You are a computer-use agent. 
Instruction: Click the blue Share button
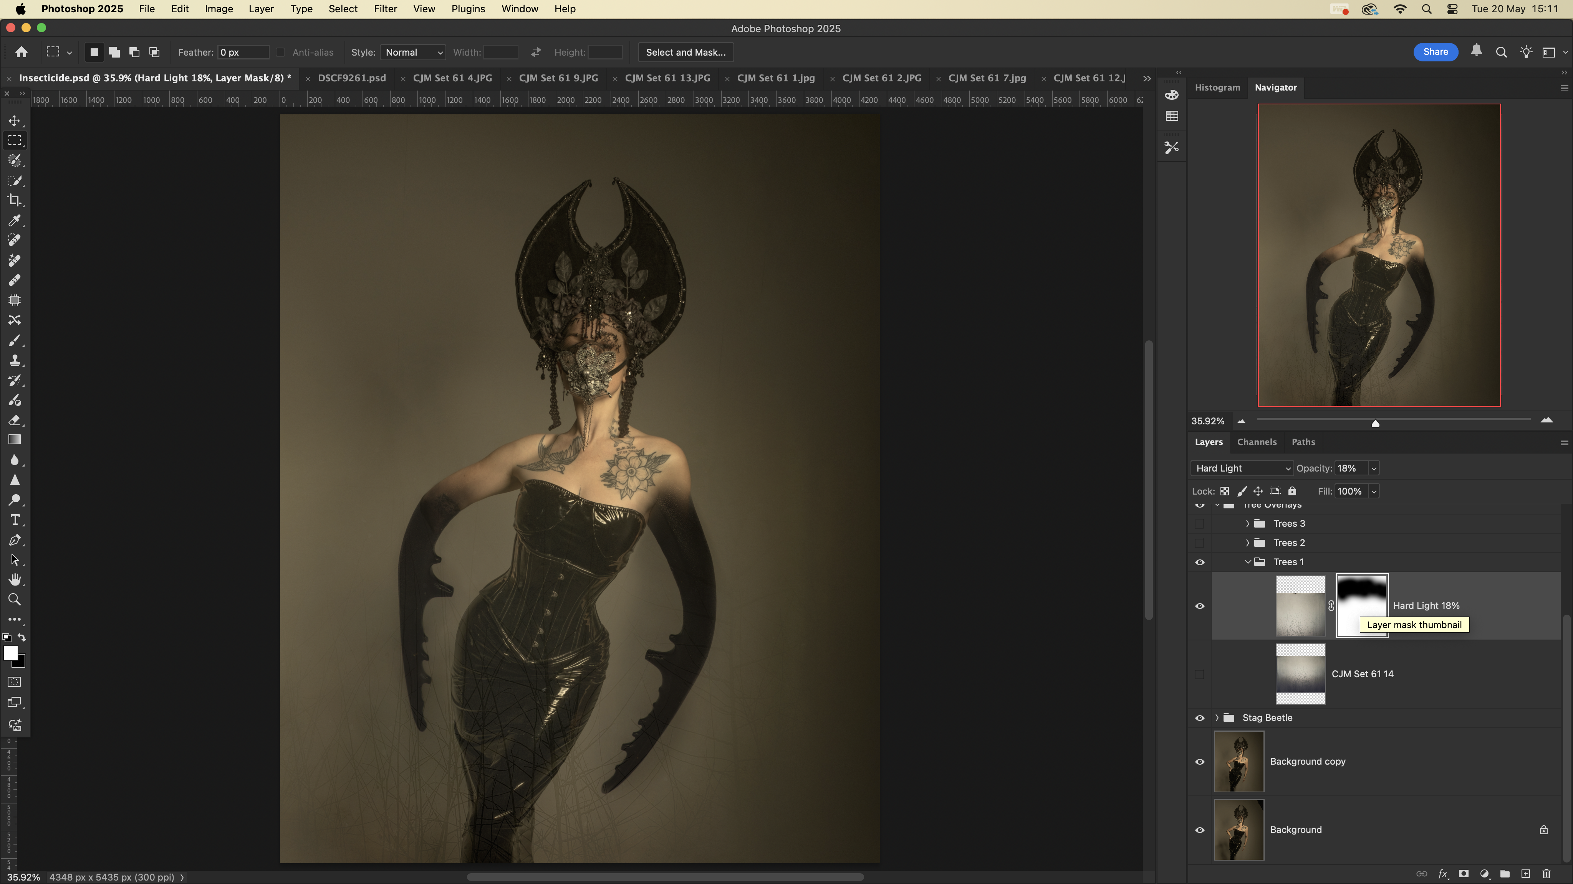pos(1435,53)
